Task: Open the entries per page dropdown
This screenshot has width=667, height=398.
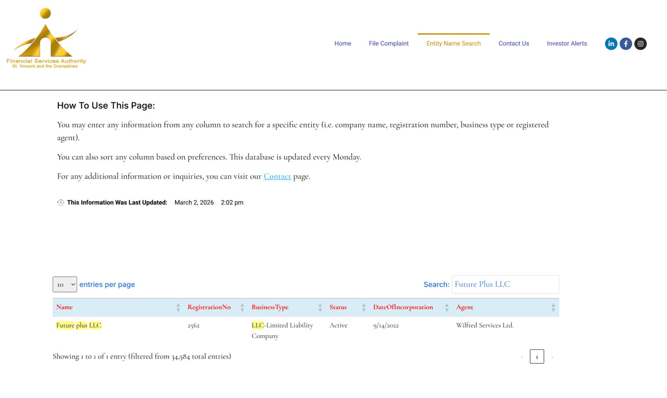Action: coord(65,284)
